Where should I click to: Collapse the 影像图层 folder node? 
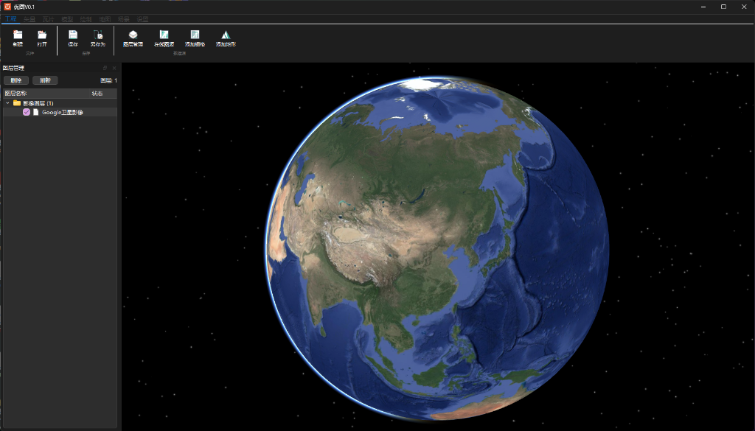tap(6, 103)
